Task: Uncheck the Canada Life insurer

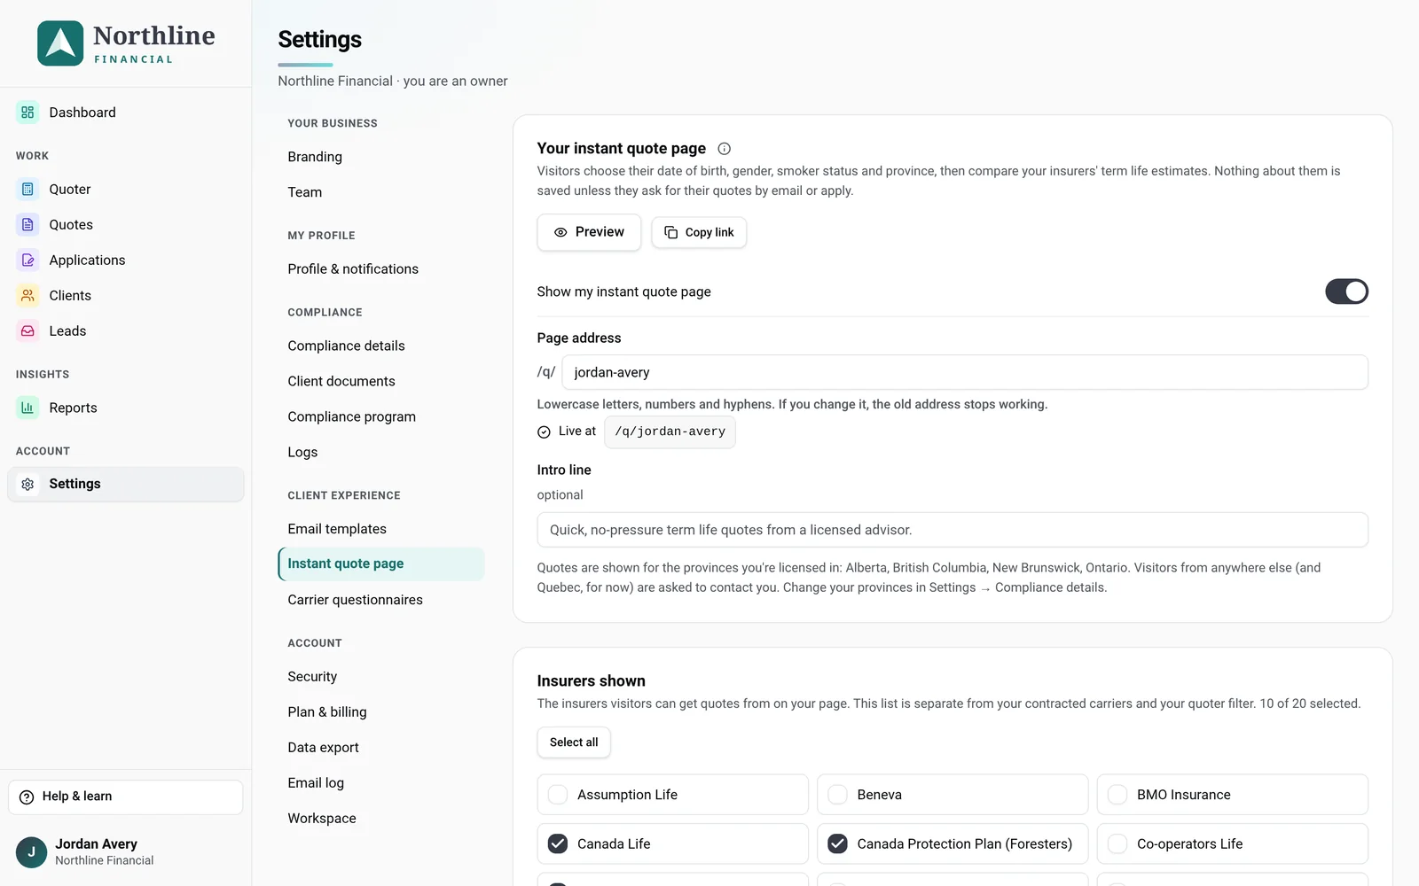Action: [x=558, y=844]
